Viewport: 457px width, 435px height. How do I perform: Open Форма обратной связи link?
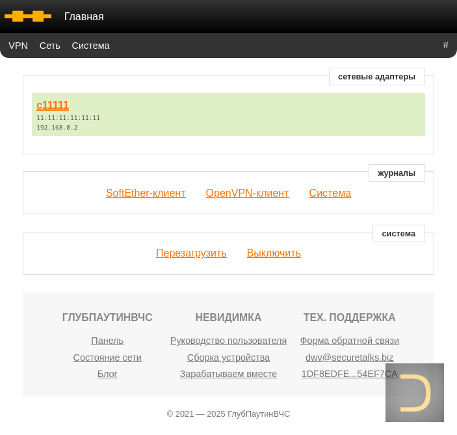[x=350, y=341]
